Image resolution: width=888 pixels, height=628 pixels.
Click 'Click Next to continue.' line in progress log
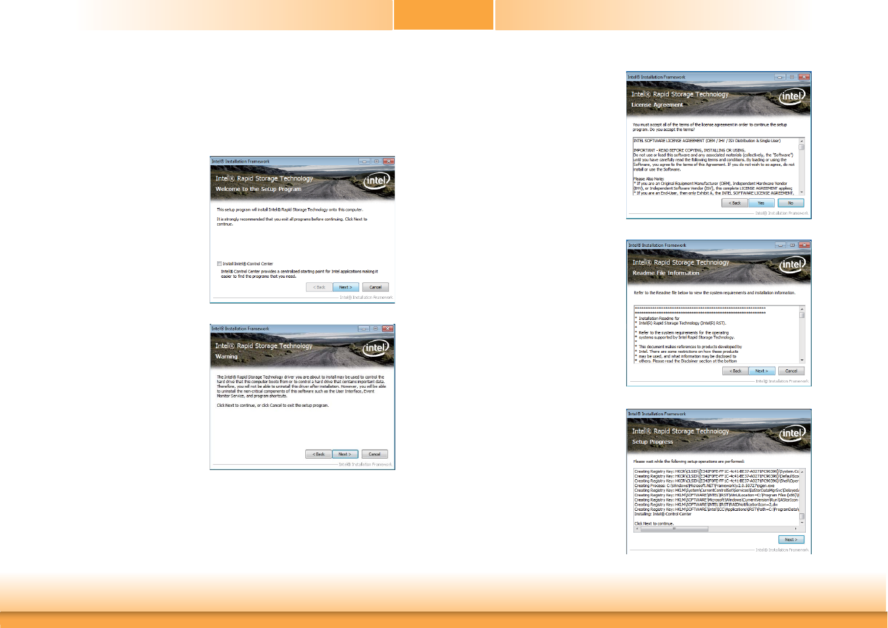(654, 523)
